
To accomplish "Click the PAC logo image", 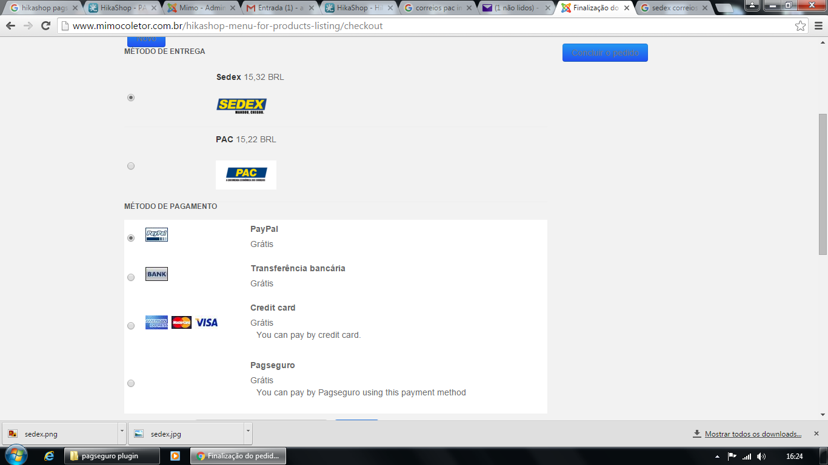I will pos(246,175).
